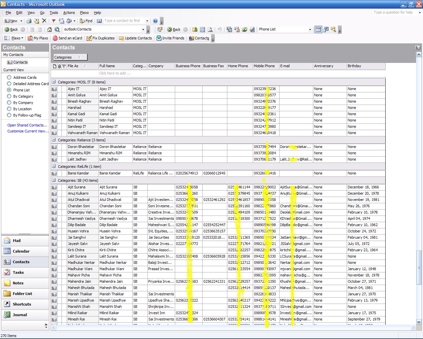Click the Home icon in the web toolbar
The height and width of the screenshot is (339, 423).
50,29
